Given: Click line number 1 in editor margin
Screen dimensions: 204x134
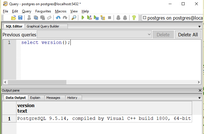Looking at the screenshot, I should tap(9, 42).
